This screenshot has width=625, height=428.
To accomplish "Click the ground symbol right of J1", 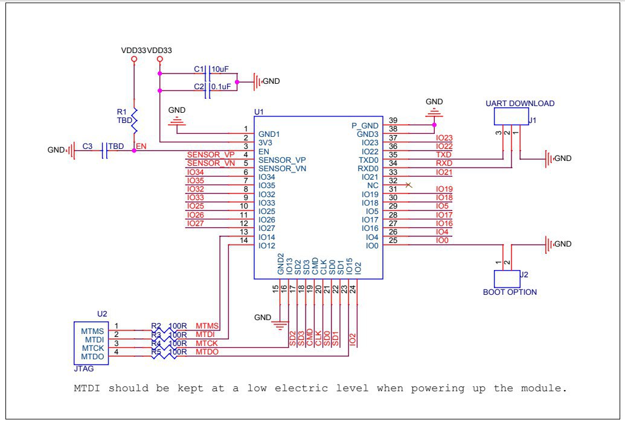I will click(550, 159).
